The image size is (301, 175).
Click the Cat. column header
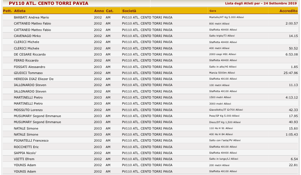tap(109, 11)
